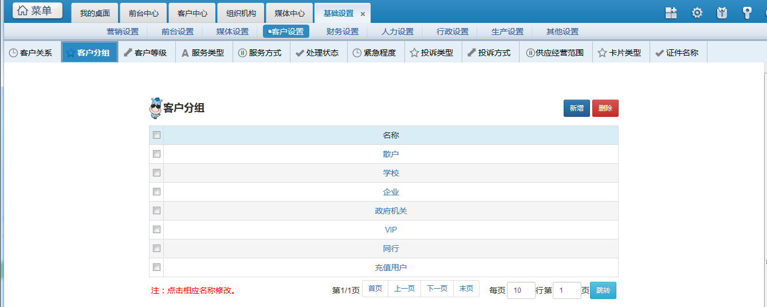767x307 pixels.
Task: Check the box for 学校 row
Action: click(x=156, y=173)
